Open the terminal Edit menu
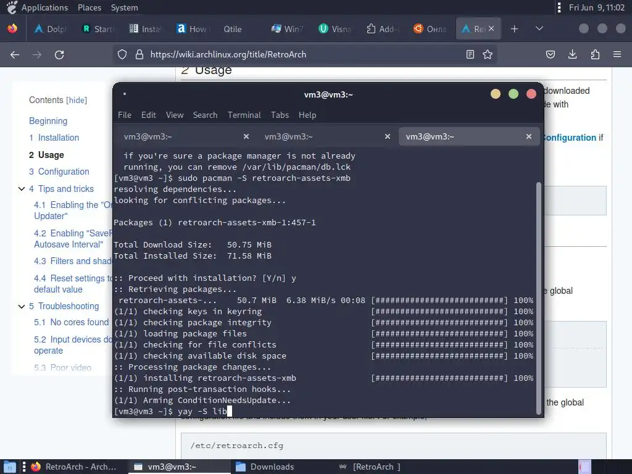 [148, 115]
